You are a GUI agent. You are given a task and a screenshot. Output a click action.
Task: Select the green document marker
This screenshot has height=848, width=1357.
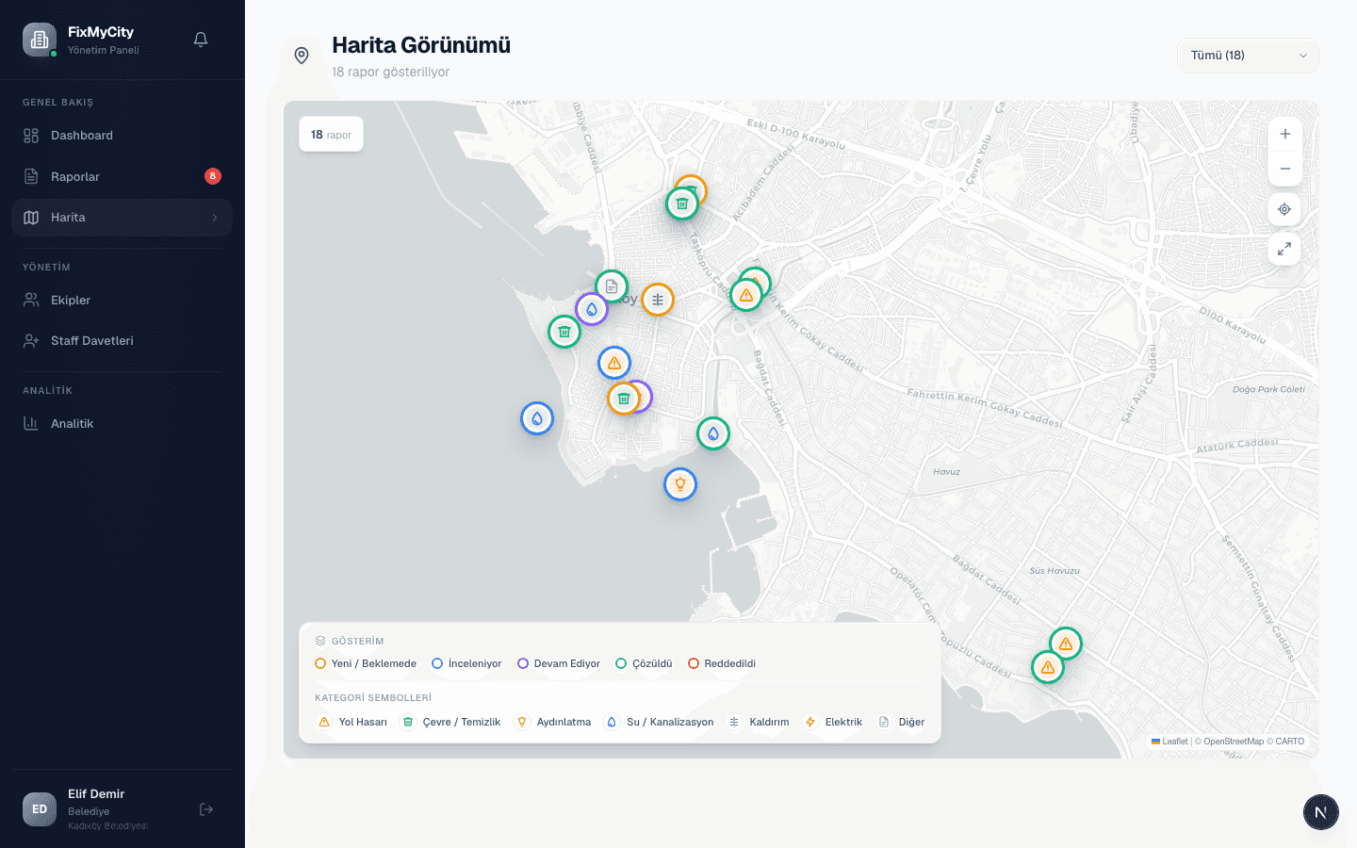(x=612, y=285)
